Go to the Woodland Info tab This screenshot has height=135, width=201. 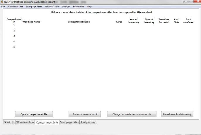pyautogui.click(x=25, y=122)
